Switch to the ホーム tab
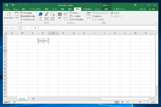The image size is (161, 107). pyautogui.click(x=16, y=9)
